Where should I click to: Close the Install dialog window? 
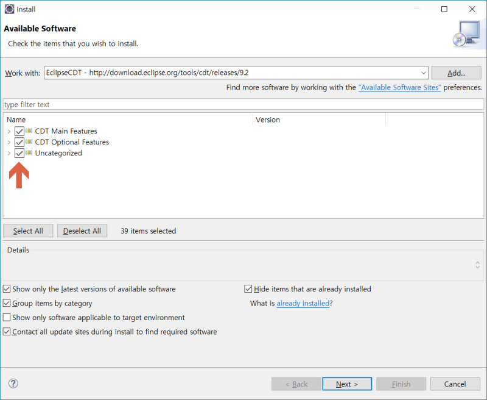pos(472,9)
